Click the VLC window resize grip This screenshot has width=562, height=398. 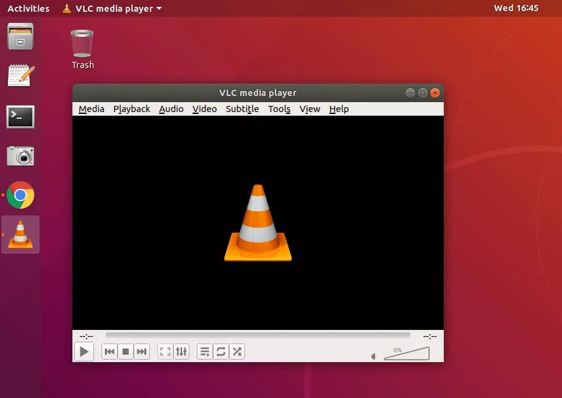click(441, 358)
